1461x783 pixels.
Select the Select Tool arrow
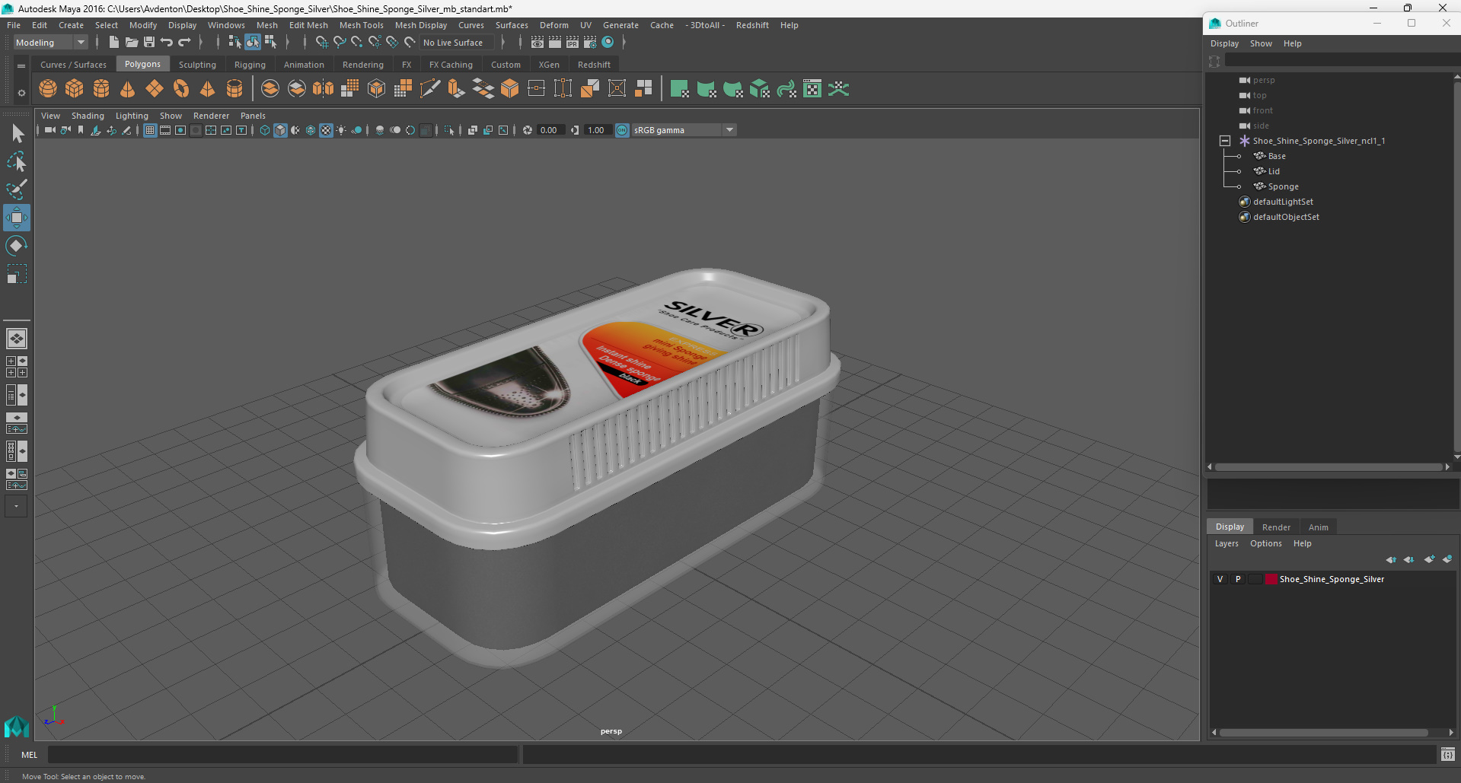tap(17, 134)
